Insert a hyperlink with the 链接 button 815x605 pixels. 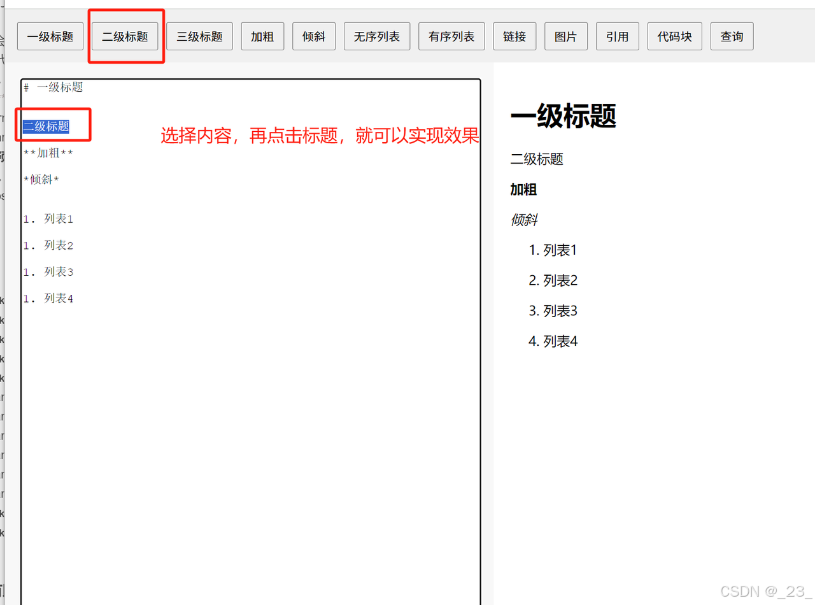tap(514, 36)
